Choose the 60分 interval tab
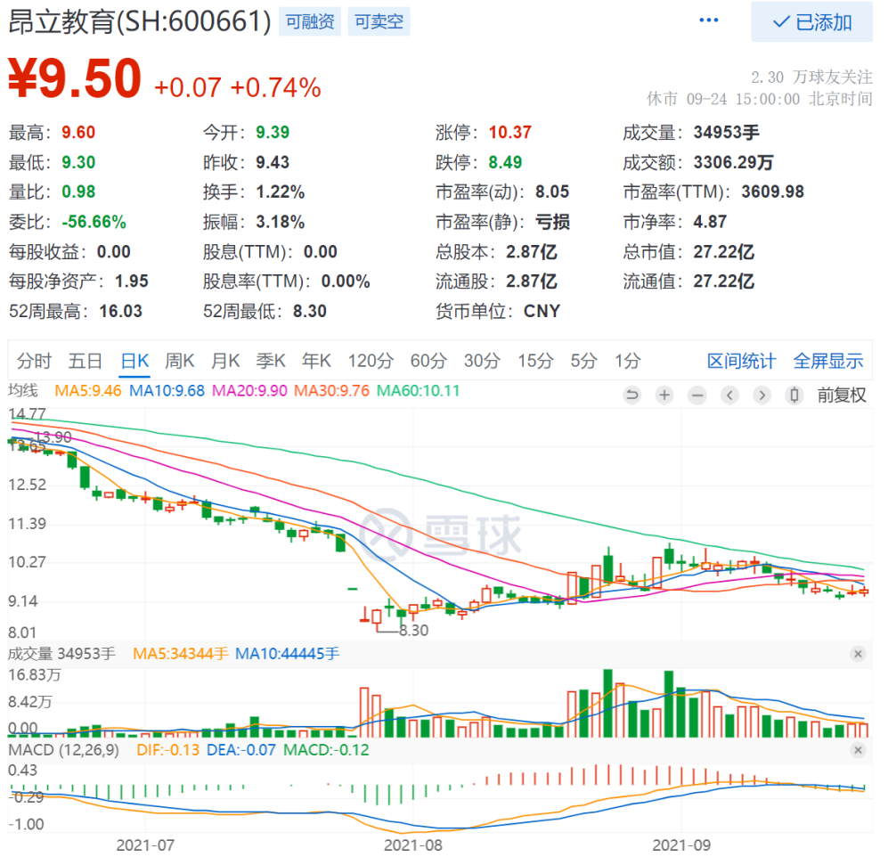 pos(428,361)
